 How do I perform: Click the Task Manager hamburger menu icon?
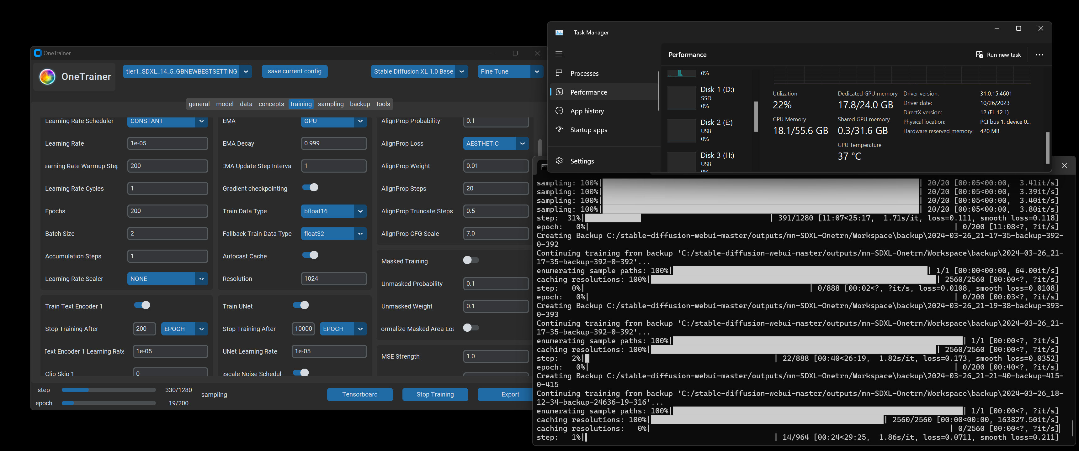pyautogui.click(x=559, y=54)
